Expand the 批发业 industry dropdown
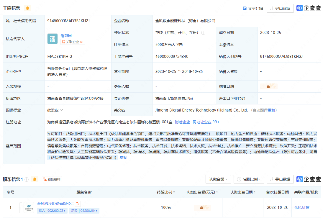The height and width of the screenshot is (218, 323). pos(55,110)
